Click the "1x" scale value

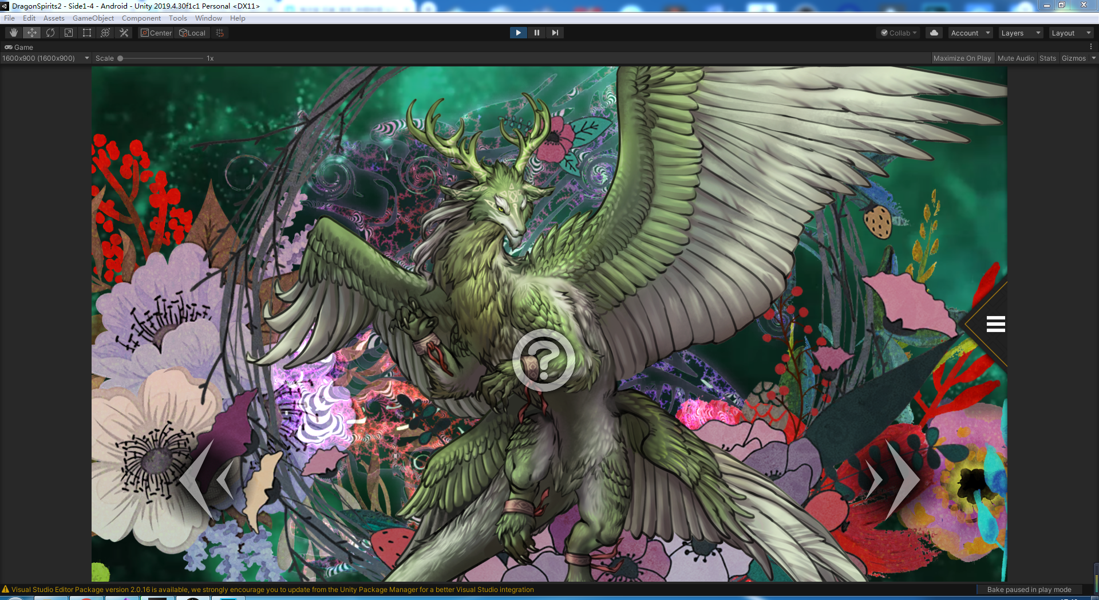(x=210, y=58)
